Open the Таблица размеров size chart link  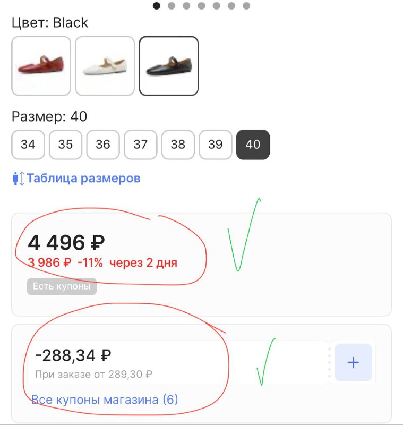point(83,178)
